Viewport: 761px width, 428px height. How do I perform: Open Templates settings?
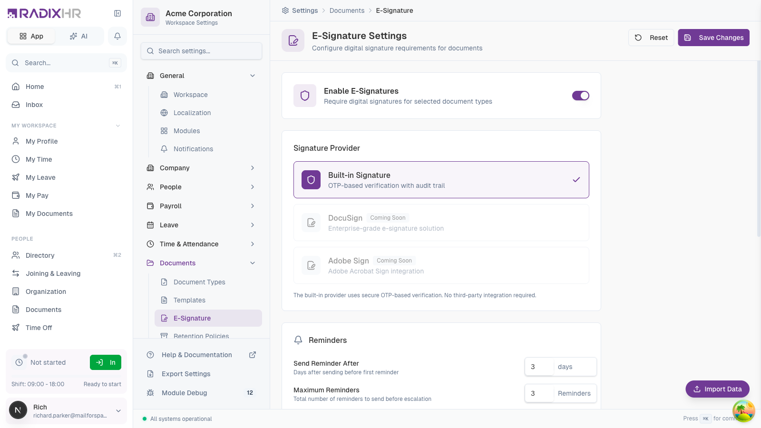[208, 300]
